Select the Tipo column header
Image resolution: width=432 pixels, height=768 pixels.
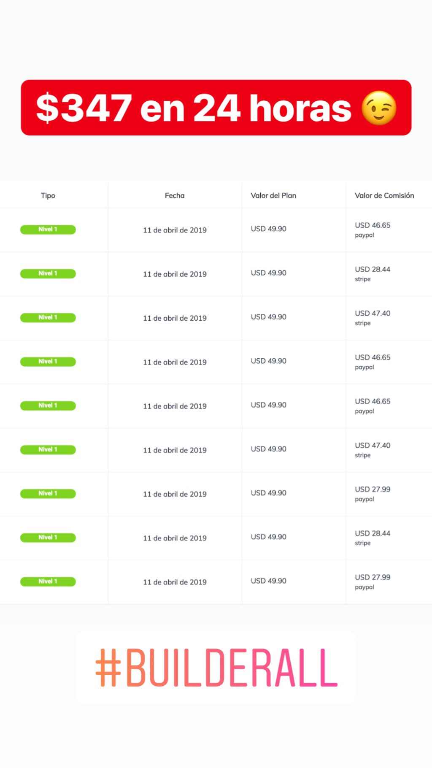click(x=48, y=195)
